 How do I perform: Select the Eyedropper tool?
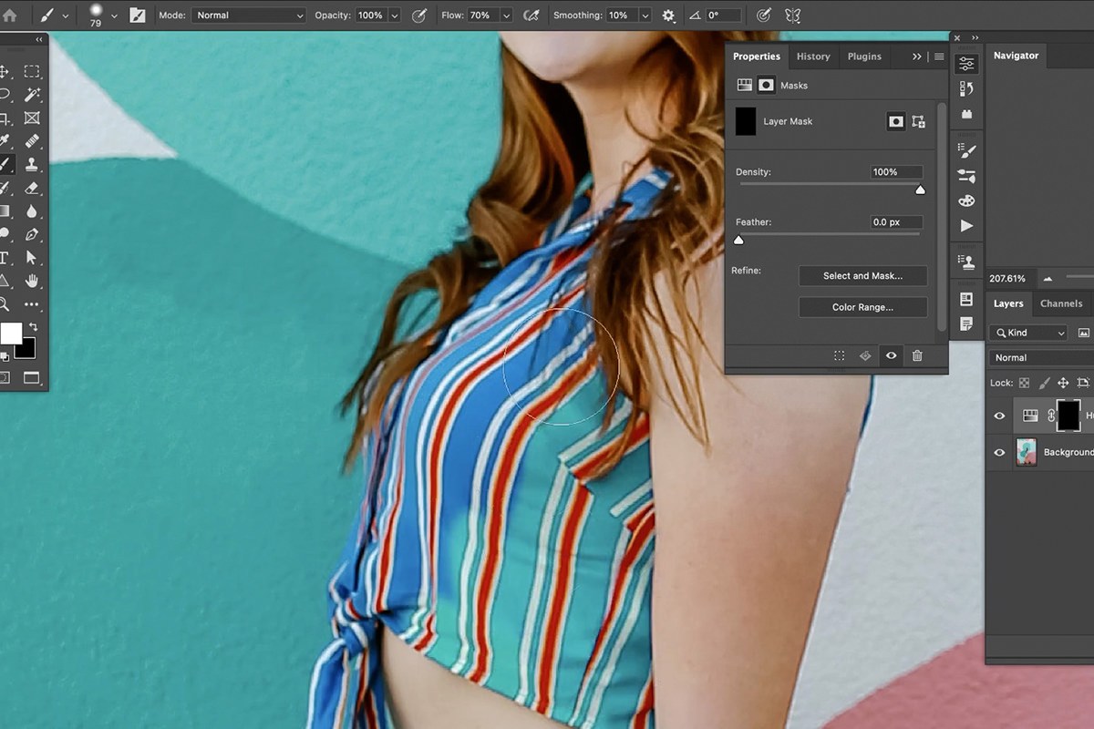click(5, 141)
